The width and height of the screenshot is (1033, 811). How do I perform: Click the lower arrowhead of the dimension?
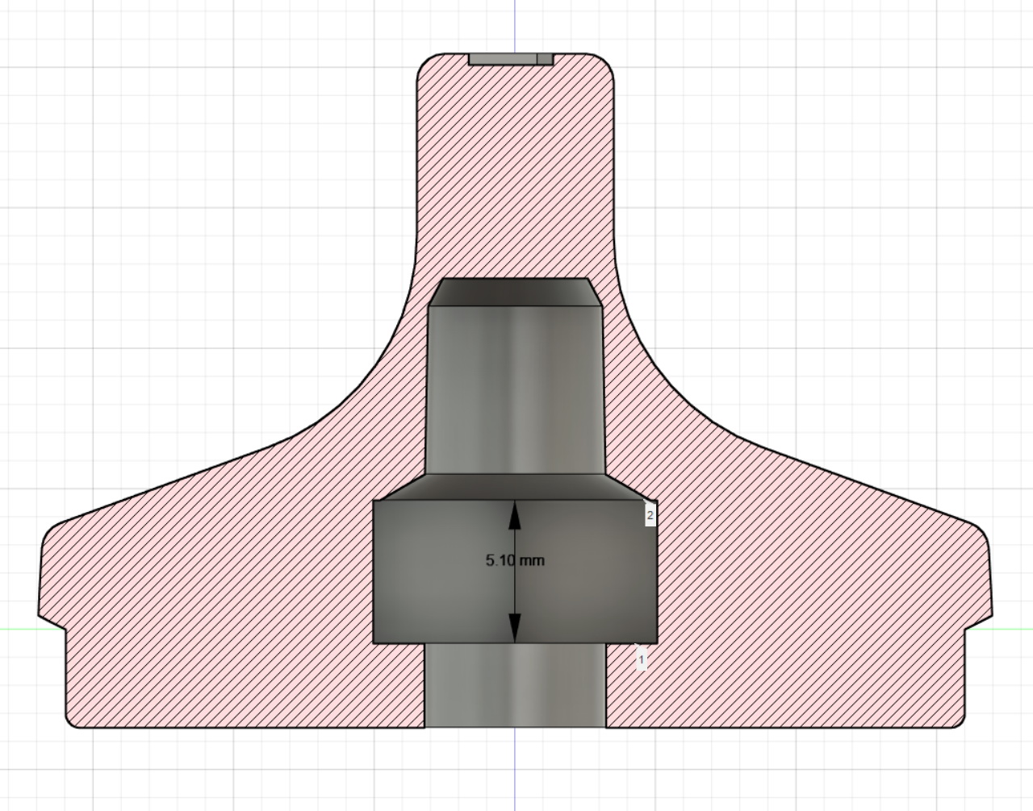pyautogui.click(x=515, y=627)
